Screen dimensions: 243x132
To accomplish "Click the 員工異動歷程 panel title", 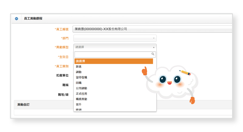I will tap(33, 19).
